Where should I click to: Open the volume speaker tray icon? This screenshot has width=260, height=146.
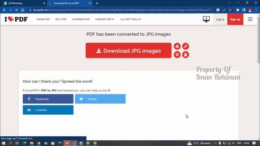point(233,143)
